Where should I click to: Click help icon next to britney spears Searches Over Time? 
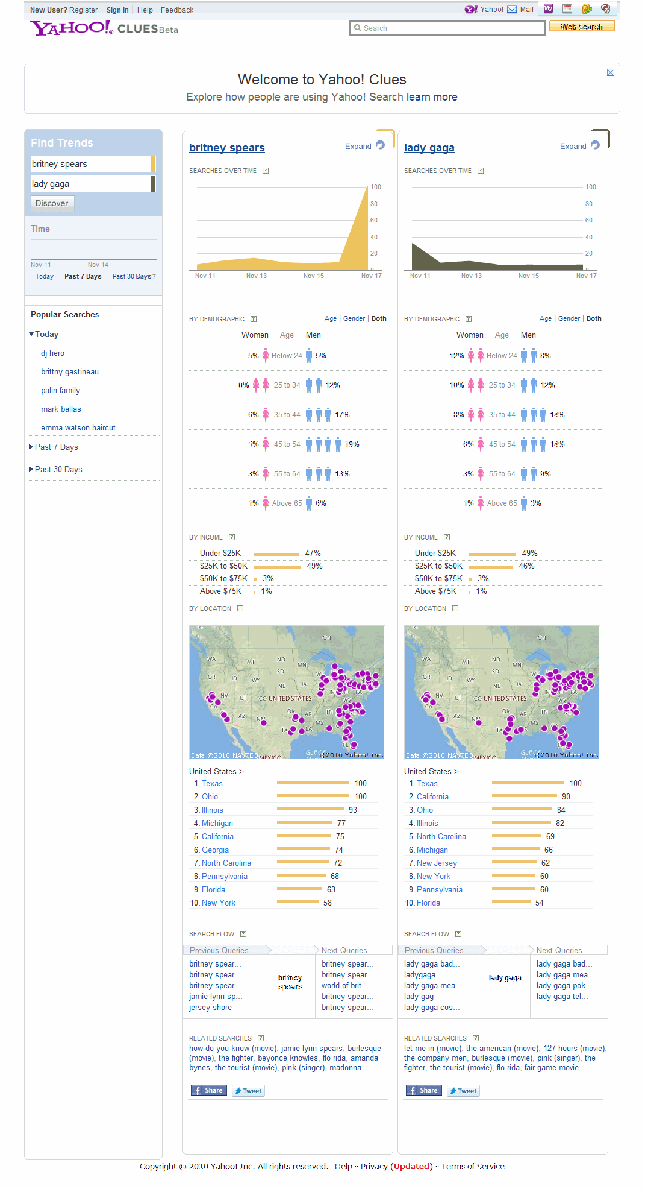[x=266, y=171]
